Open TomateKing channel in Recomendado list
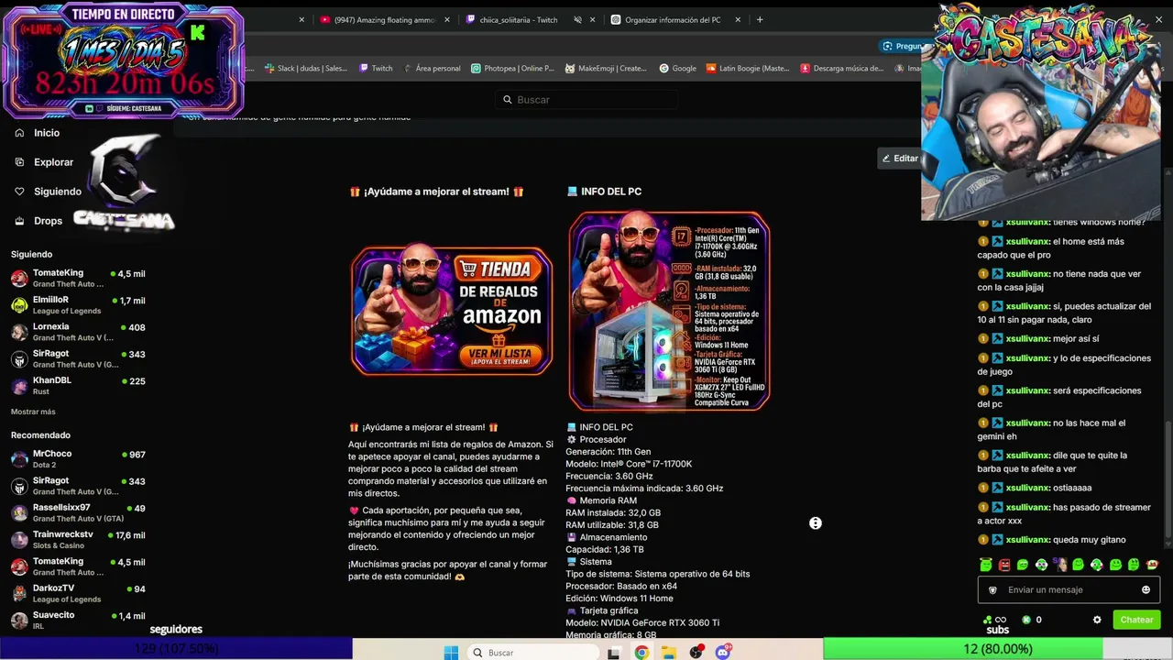Screen dimensions: 1173x660 (x=79, y=566)
